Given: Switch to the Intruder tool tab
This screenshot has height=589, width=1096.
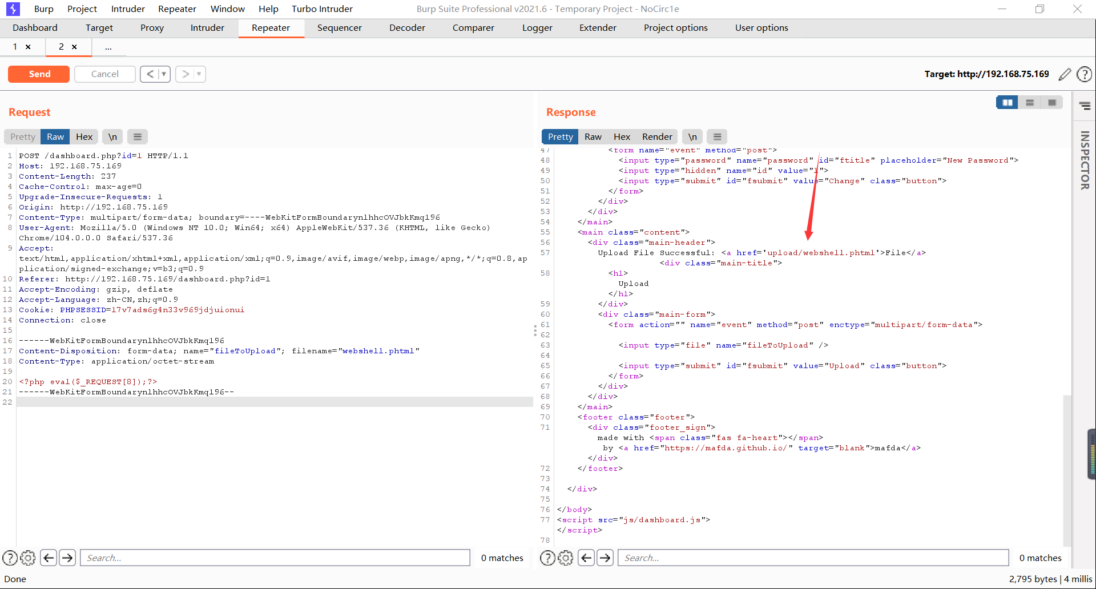Looking at the screenshot, I should [x=207, y=28].
